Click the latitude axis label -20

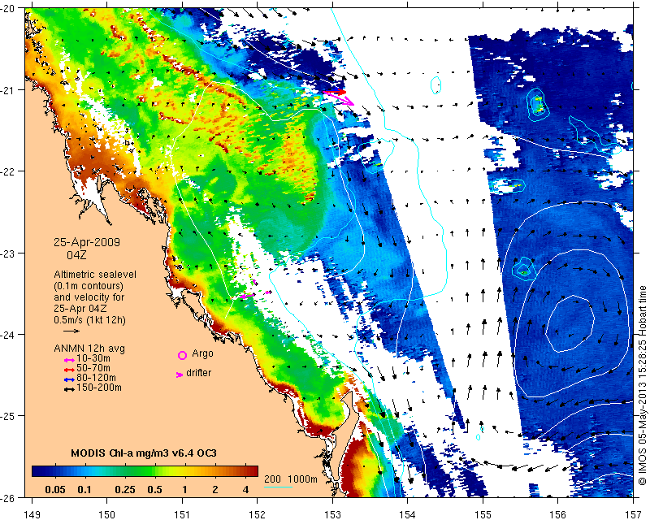pos(8,9)
